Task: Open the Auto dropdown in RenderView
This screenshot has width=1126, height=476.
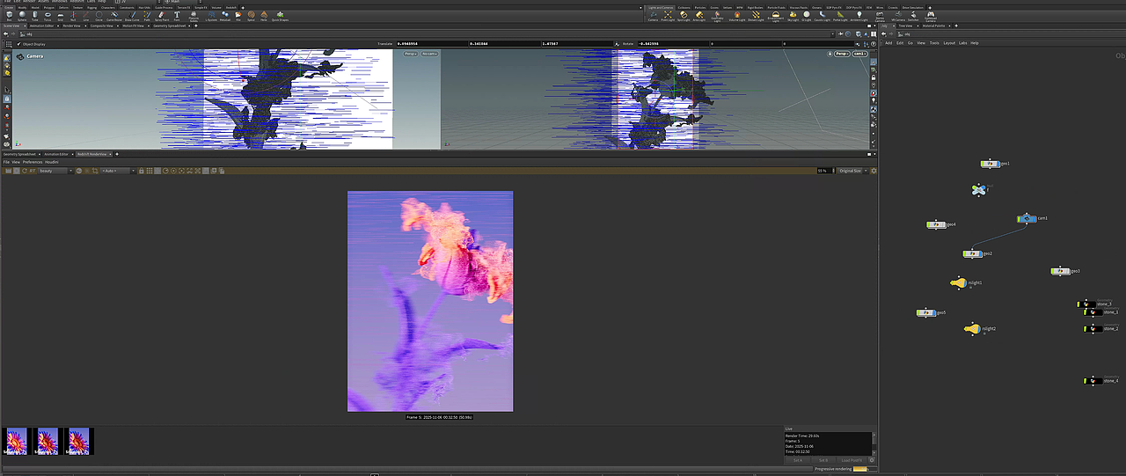Action: (x=117, y=171)
